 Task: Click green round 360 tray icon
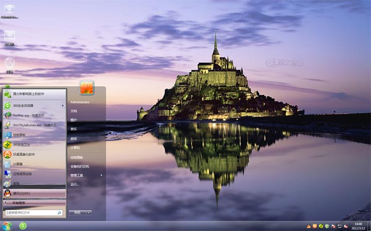click(x=321, y=226)
